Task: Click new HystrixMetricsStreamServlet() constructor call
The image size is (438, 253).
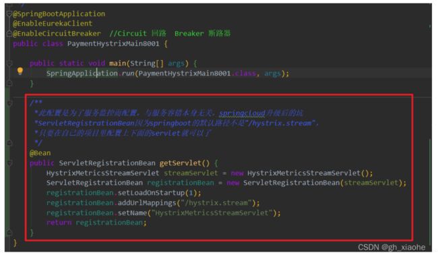Action: pyautogui.click(x=302, y=173)
